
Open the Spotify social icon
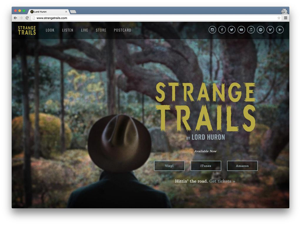[x=260, y=30]
